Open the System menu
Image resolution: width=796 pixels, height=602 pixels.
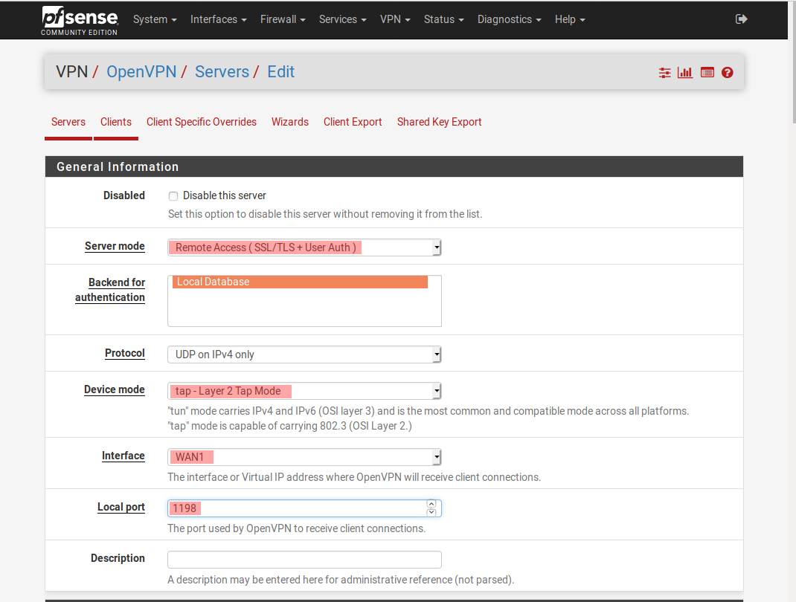(x=155, y=19)
